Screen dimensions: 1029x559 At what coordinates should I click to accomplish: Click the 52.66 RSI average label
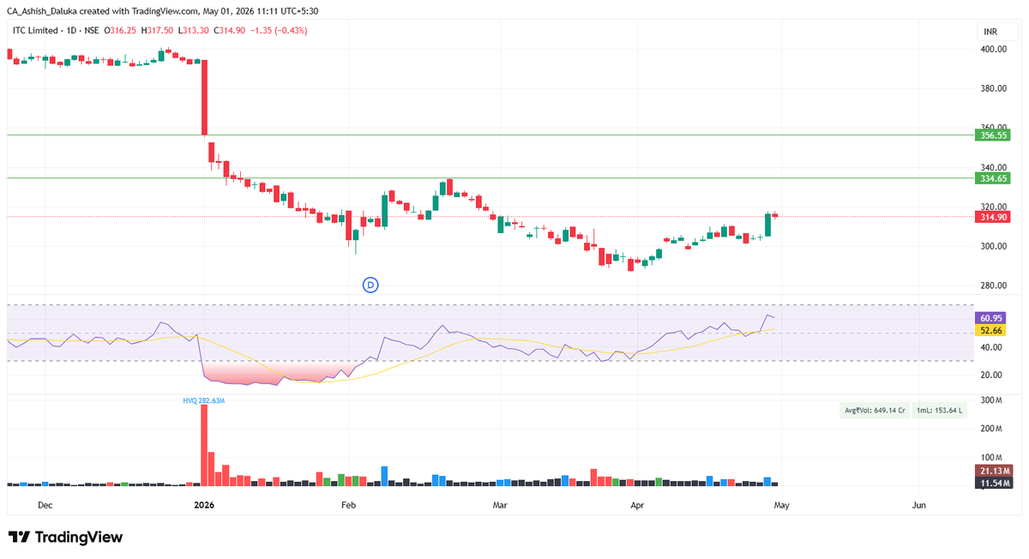click(x=991, y=330)
